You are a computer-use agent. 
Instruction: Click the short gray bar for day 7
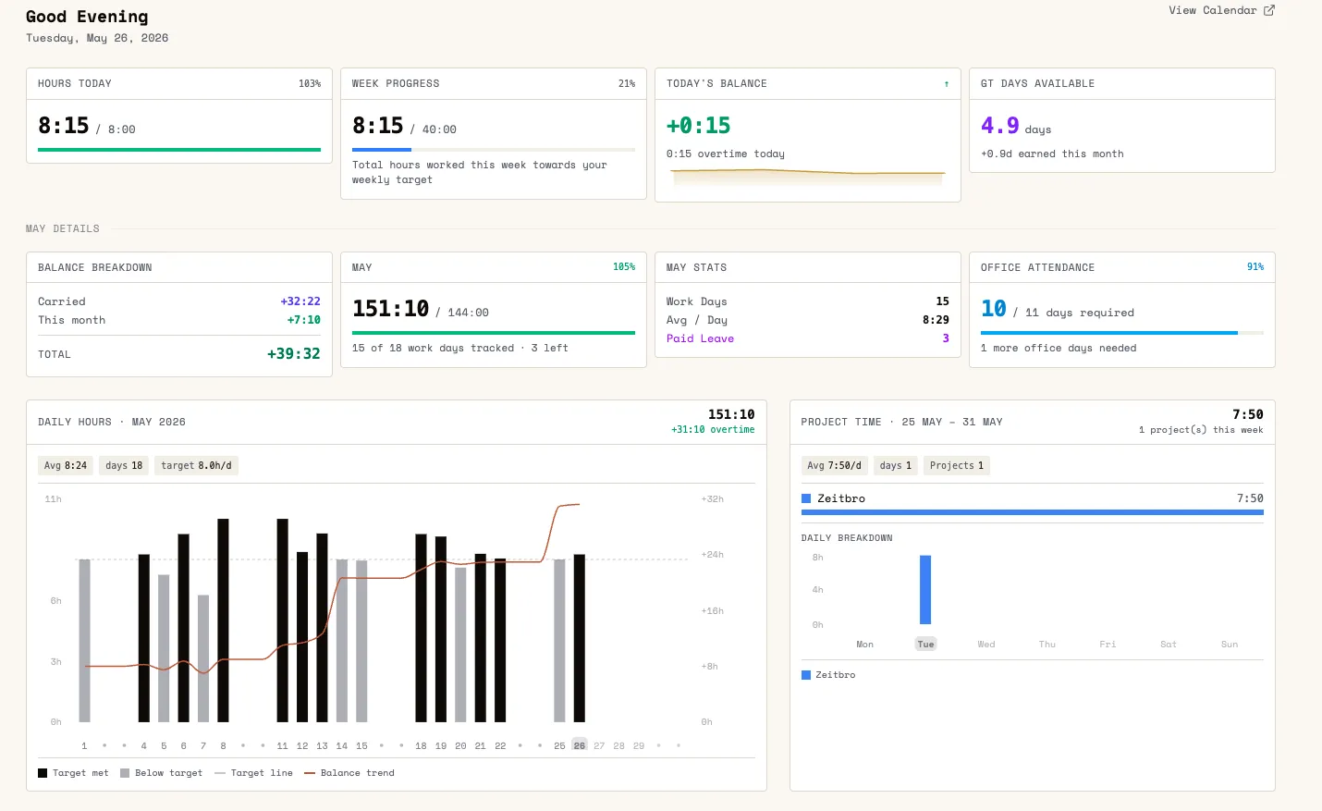[x=203, y=658]
